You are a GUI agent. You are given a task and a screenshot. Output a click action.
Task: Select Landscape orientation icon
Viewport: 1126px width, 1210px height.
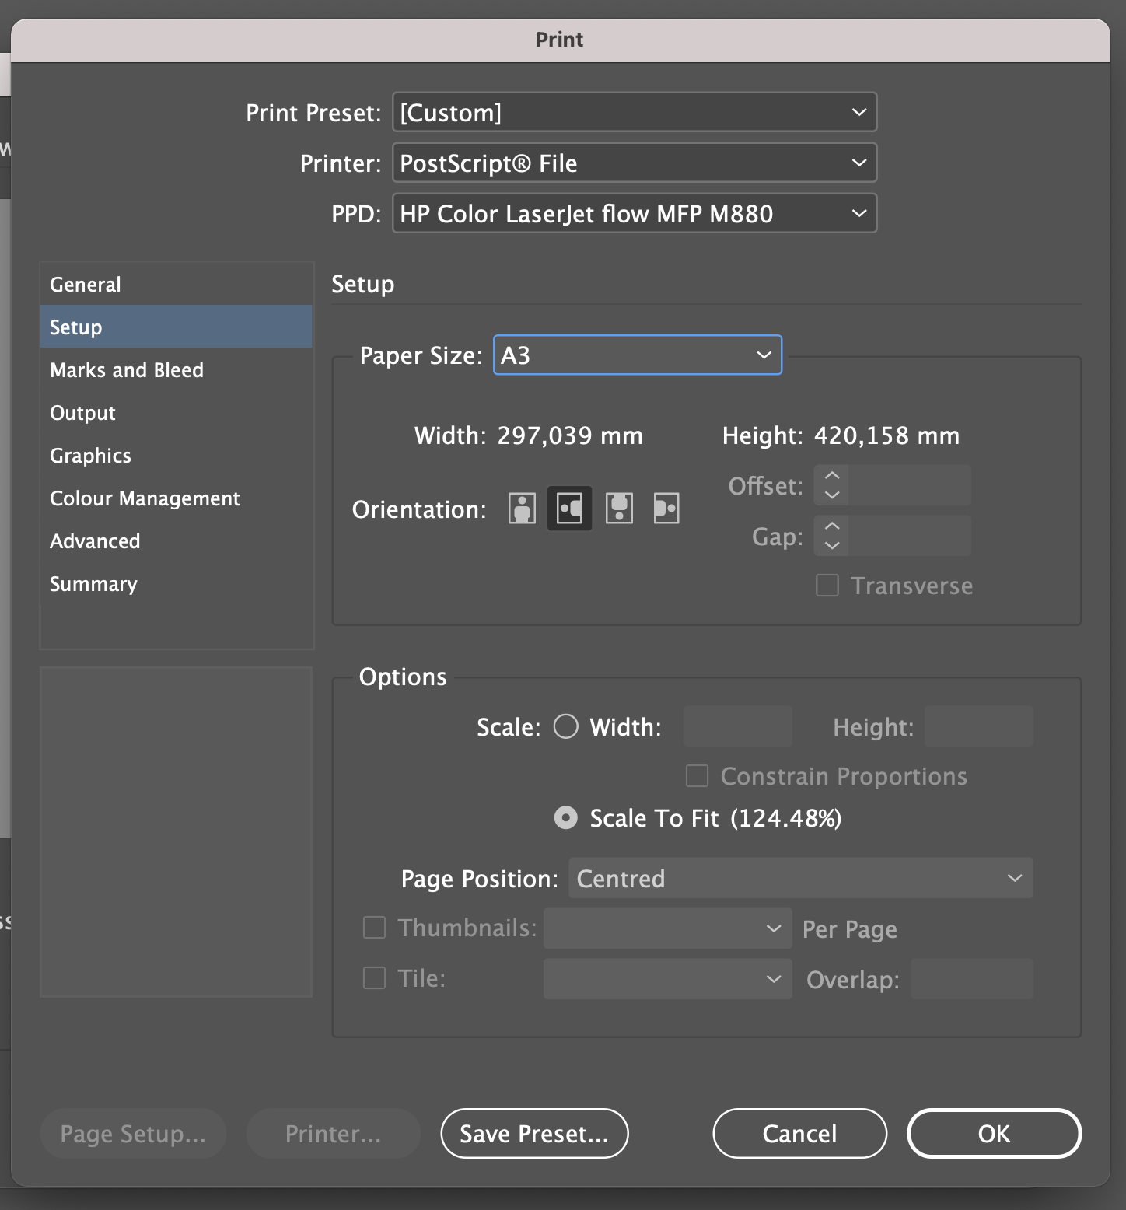[x=569, y=509]
